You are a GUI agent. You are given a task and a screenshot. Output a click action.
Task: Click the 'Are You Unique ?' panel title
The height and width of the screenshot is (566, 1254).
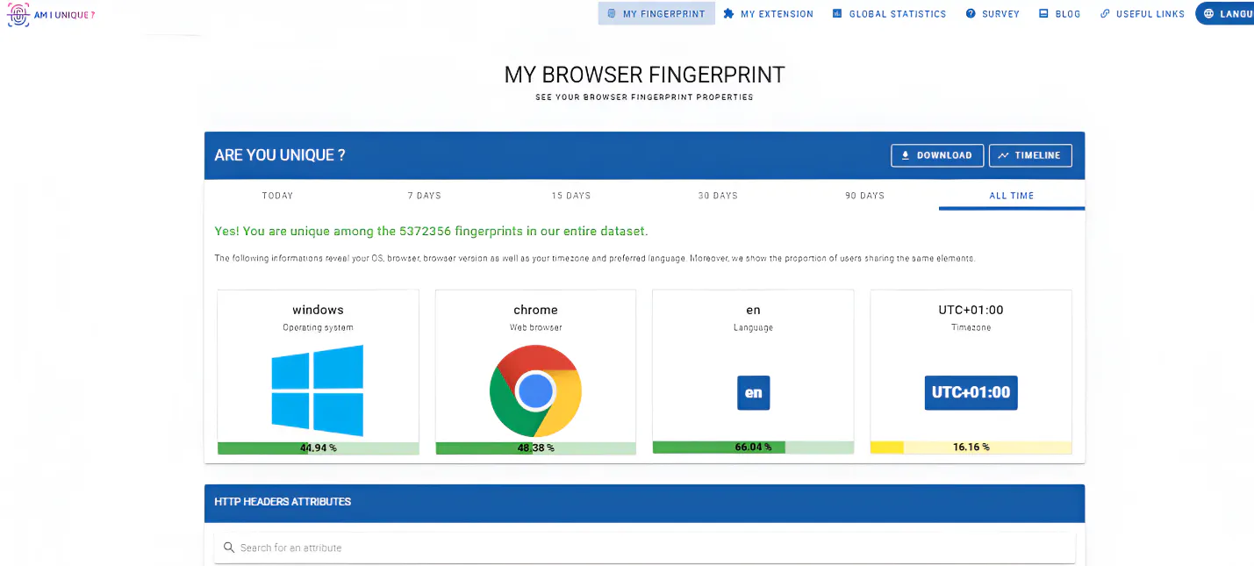click(x=280, y=155)
